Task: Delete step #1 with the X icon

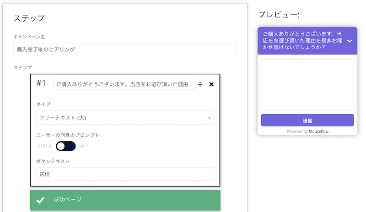Action: pos(211,84)
